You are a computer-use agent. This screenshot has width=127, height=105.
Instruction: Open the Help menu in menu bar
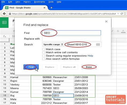point(59,2)
